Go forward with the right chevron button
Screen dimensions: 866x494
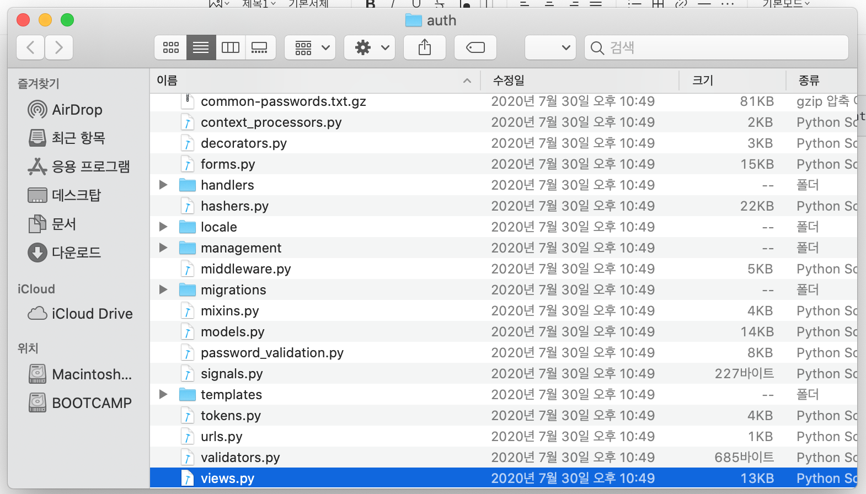coord(59,47)
